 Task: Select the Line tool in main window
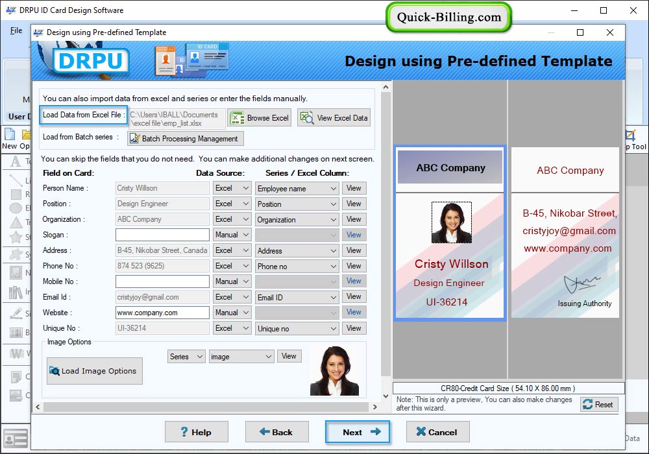click(x=16, y=180)
